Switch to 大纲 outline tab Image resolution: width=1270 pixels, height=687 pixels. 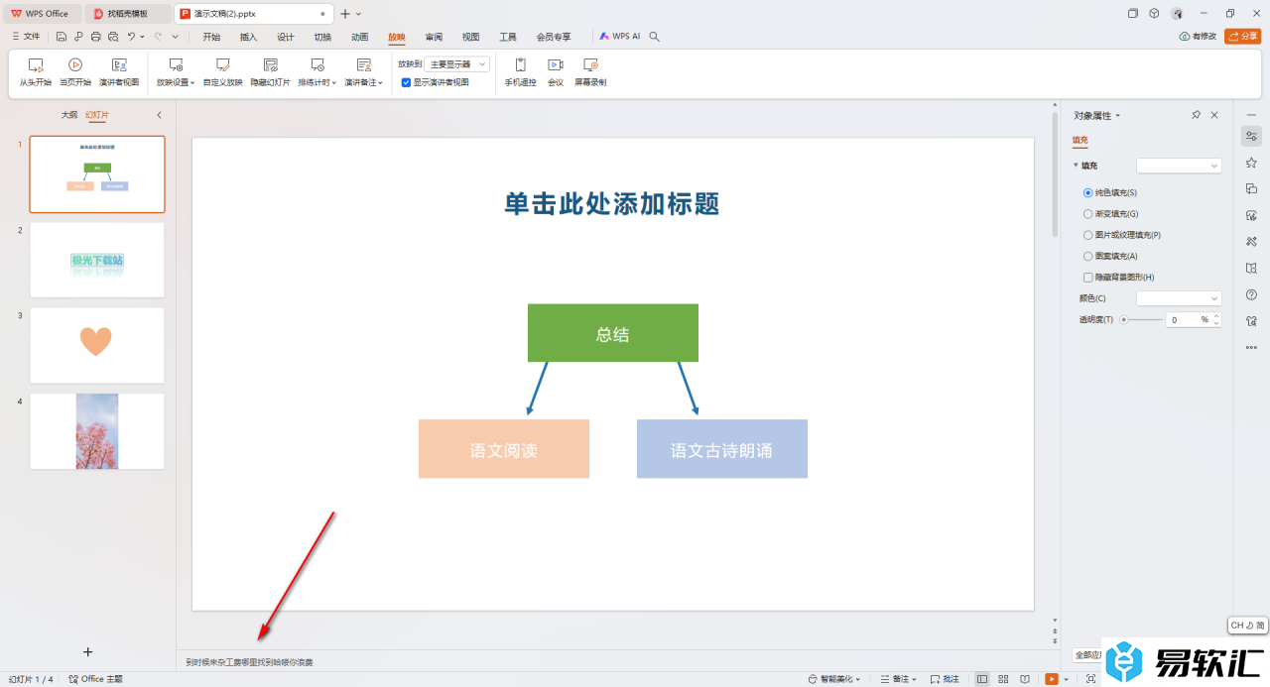(x=68, y=115)
